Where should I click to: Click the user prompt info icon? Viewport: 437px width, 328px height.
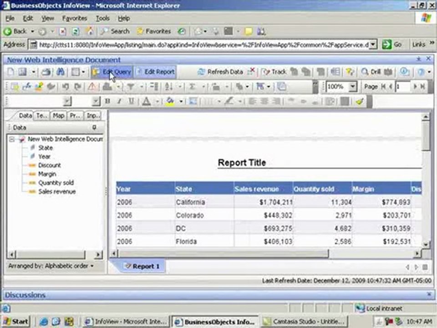(404, 72)
